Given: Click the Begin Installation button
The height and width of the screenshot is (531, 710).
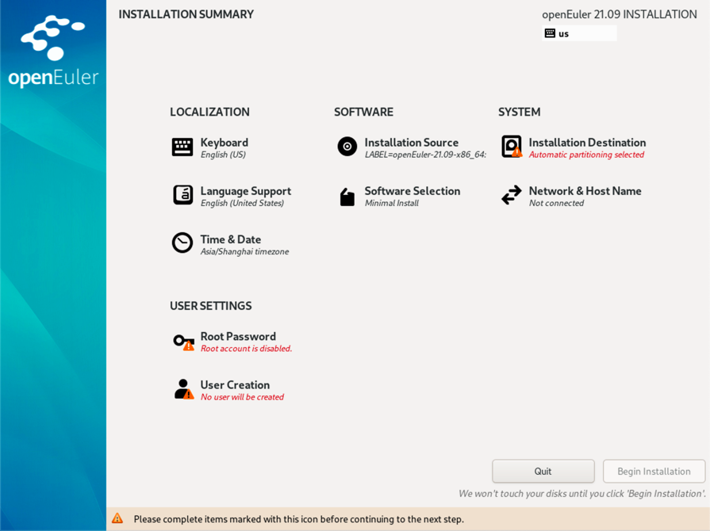Looking at the screenshot, I should tap(654, 472).
